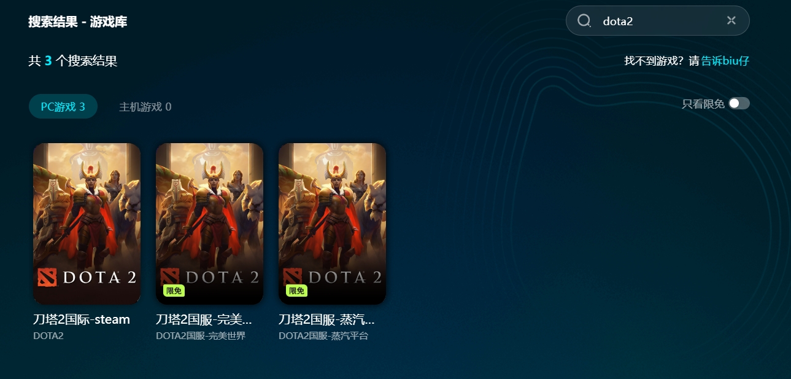Click the DOTA2 subtitle under the steam card

click(48, 336)
